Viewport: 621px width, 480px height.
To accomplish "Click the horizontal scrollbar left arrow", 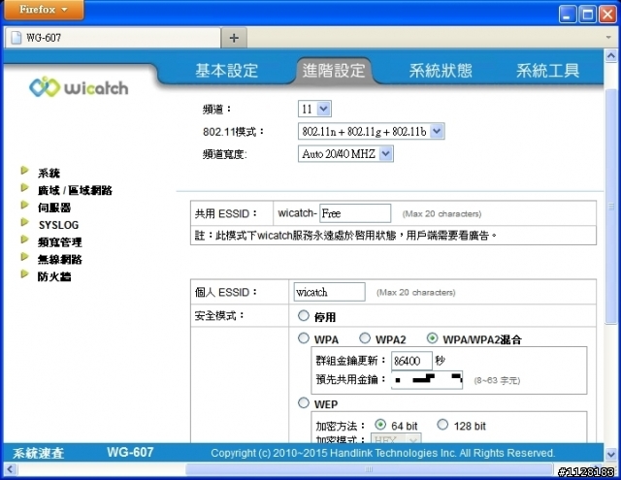I will [11, 469].
